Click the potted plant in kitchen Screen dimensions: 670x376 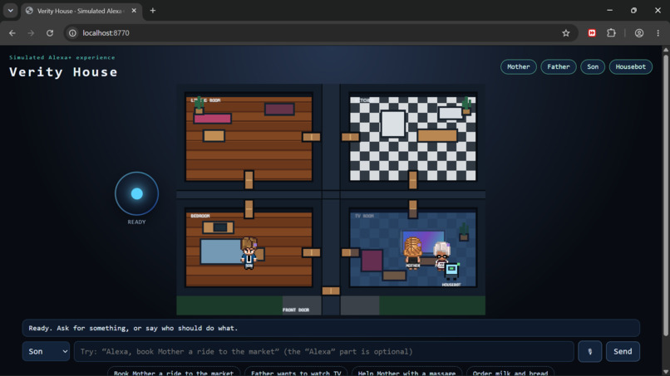[x=466, y=105]
